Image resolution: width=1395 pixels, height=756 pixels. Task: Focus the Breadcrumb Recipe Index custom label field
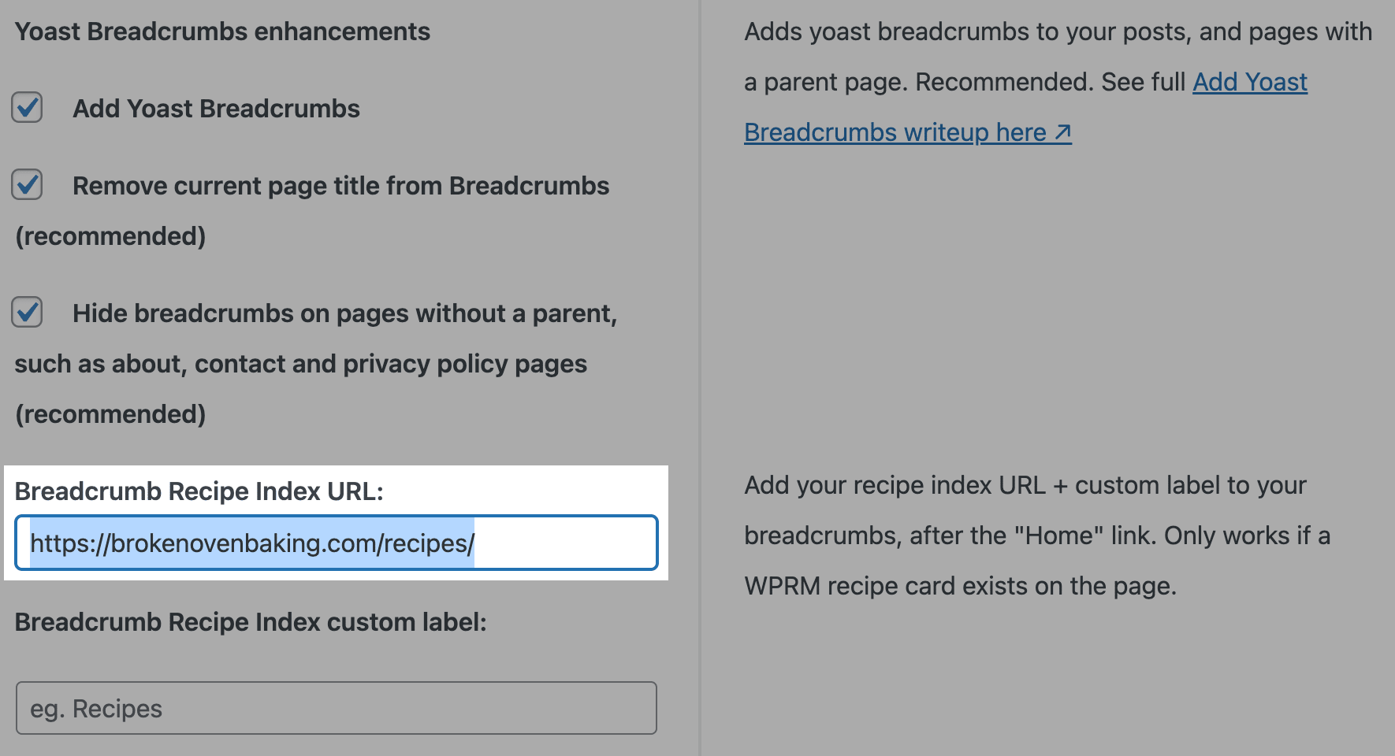tap(337, 708)
